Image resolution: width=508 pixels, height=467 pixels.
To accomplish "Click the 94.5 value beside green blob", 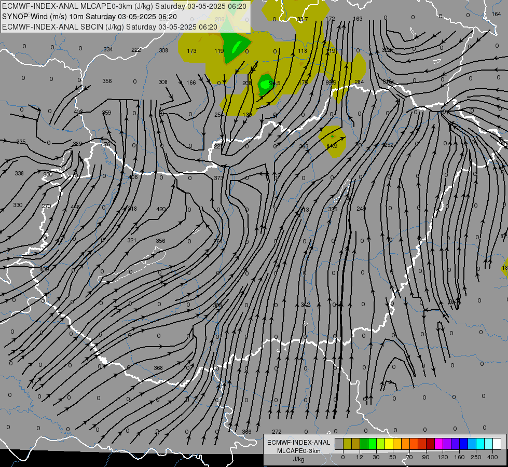I will pos(274,84).
